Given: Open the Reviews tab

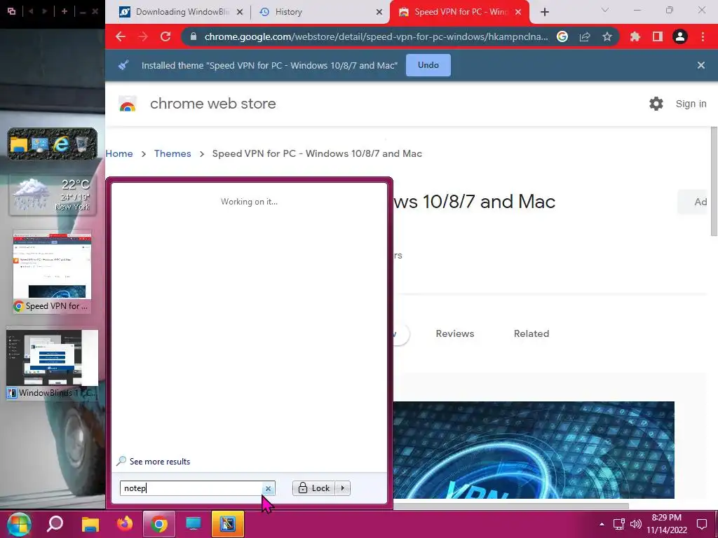Looking at the screenshot, I should 454,333.
